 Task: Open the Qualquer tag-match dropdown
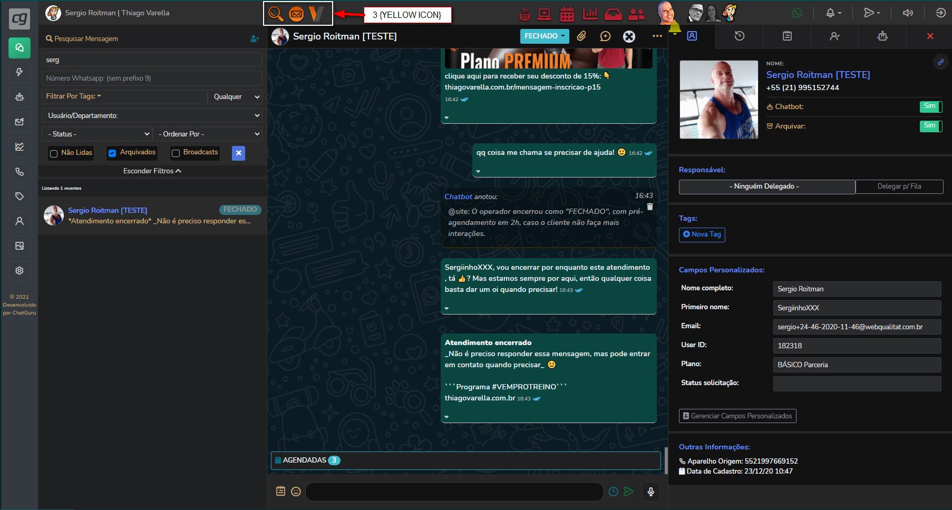[x=236, y=96]
